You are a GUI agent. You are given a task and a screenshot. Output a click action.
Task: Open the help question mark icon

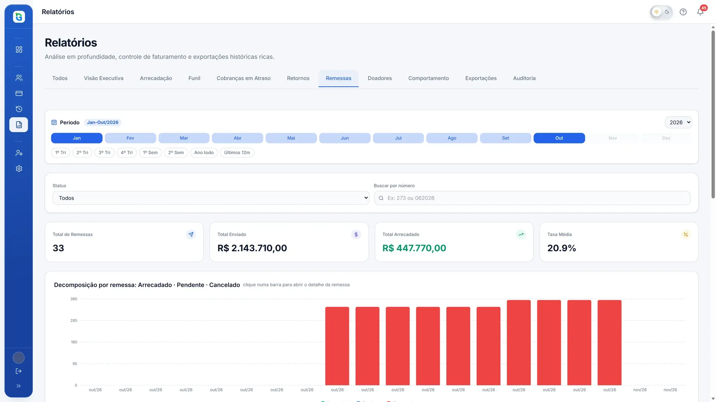(683, 12)
